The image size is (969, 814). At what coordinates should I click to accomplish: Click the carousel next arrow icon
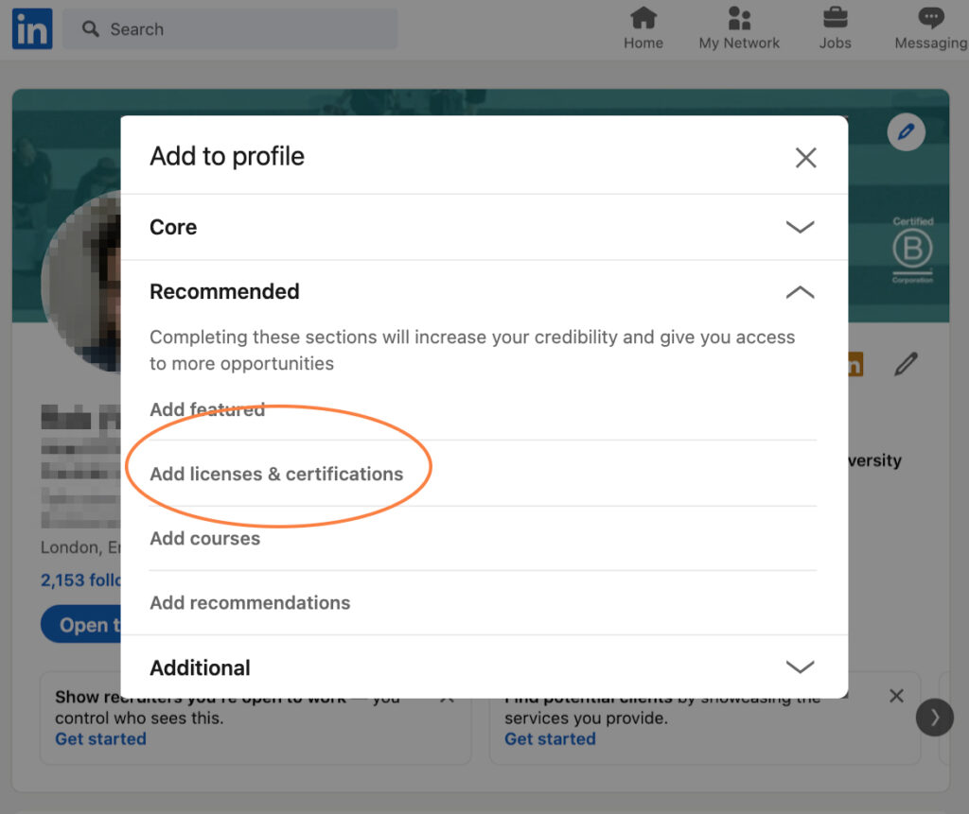(x=934, y=718)
